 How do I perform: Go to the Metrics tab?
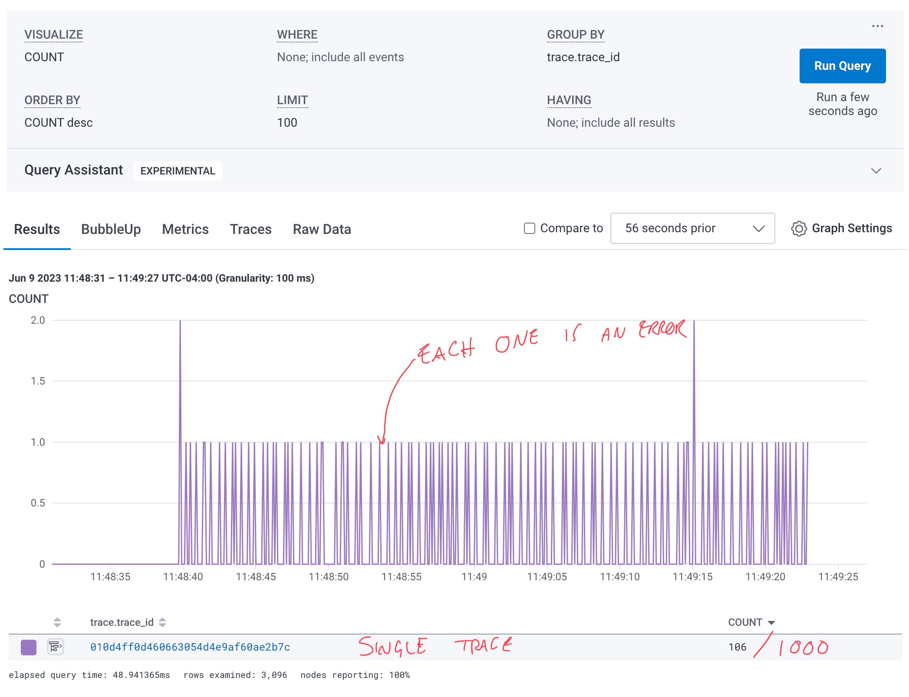(185, 229)
